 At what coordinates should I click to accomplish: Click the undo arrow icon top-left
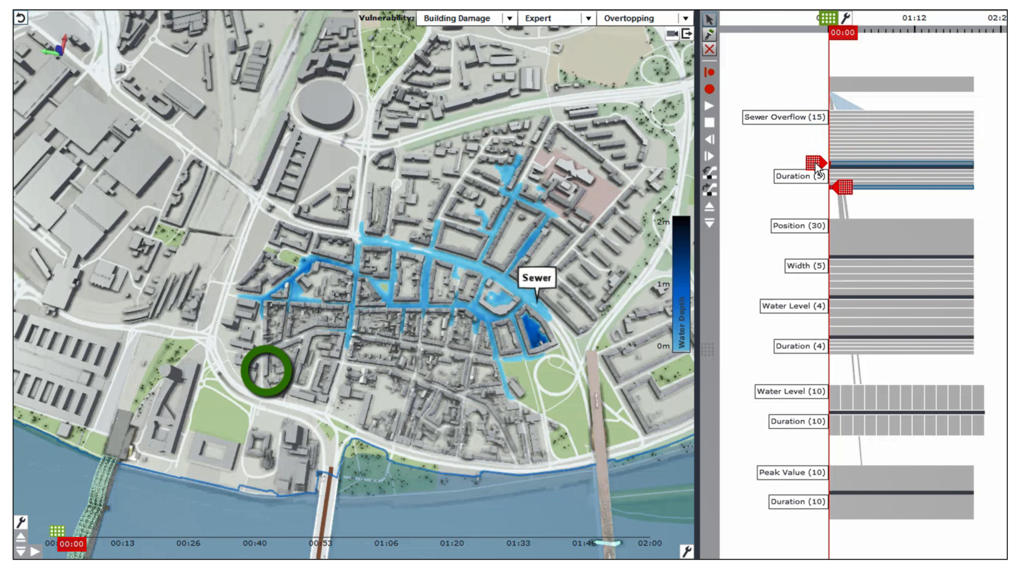click(x=21, y=18)
